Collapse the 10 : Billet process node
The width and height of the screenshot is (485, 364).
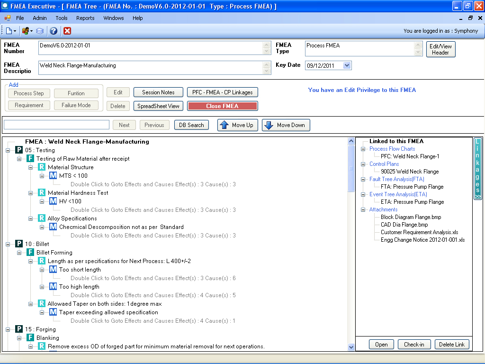(8, 244)
